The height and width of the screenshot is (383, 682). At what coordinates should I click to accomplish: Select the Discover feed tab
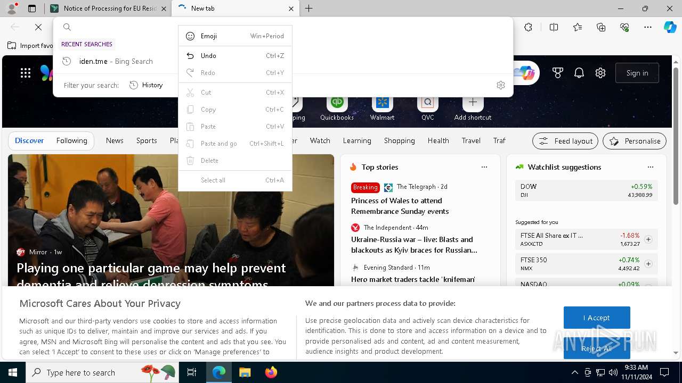coord(29,140)
